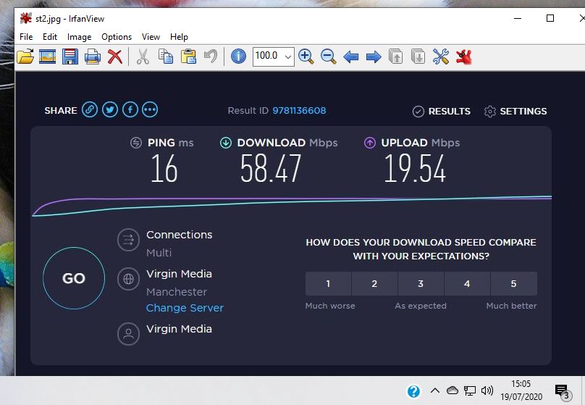Image resolution: width=585 pixels, height=405 pixels.
Task: Open the File menu
Action: [x=26, y=37]
